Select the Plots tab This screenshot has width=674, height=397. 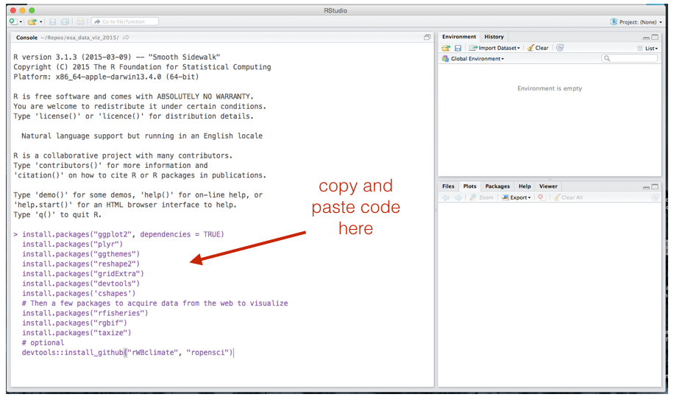point(469,186)
